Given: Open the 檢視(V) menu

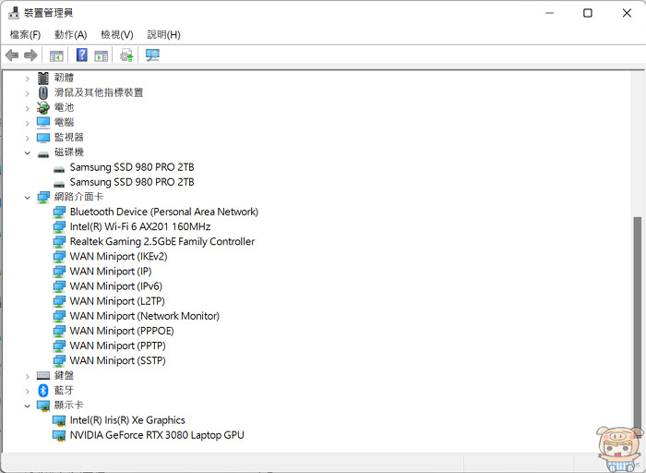Looking at the screenshot, I should tap(117, 34).
